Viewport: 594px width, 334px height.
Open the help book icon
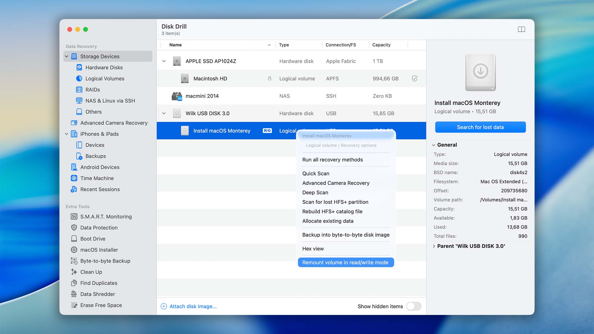tap(522, 29)
